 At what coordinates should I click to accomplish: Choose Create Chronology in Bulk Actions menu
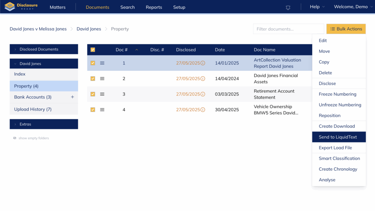click(338, 169)
